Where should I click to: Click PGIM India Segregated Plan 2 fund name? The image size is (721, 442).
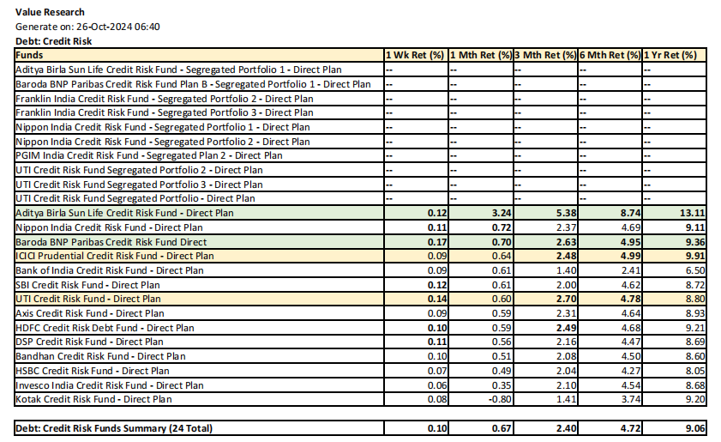point(148,155)
